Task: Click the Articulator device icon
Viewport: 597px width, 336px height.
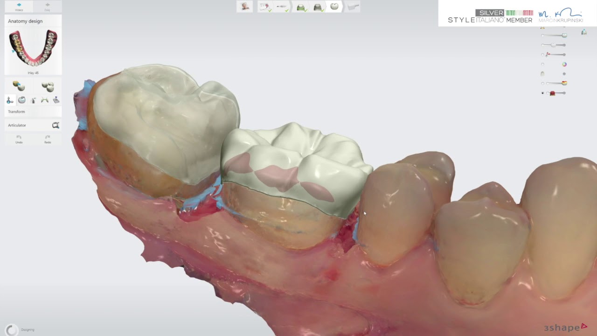Action: pos(56,125)
